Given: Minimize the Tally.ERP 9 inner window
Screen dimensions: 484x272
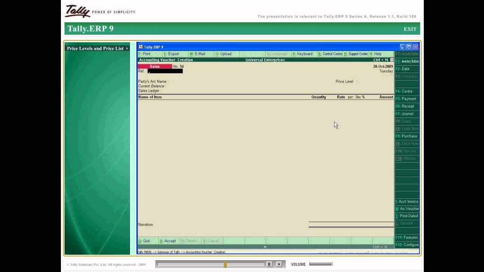Looking at the screenshot, I should (403, 47).
